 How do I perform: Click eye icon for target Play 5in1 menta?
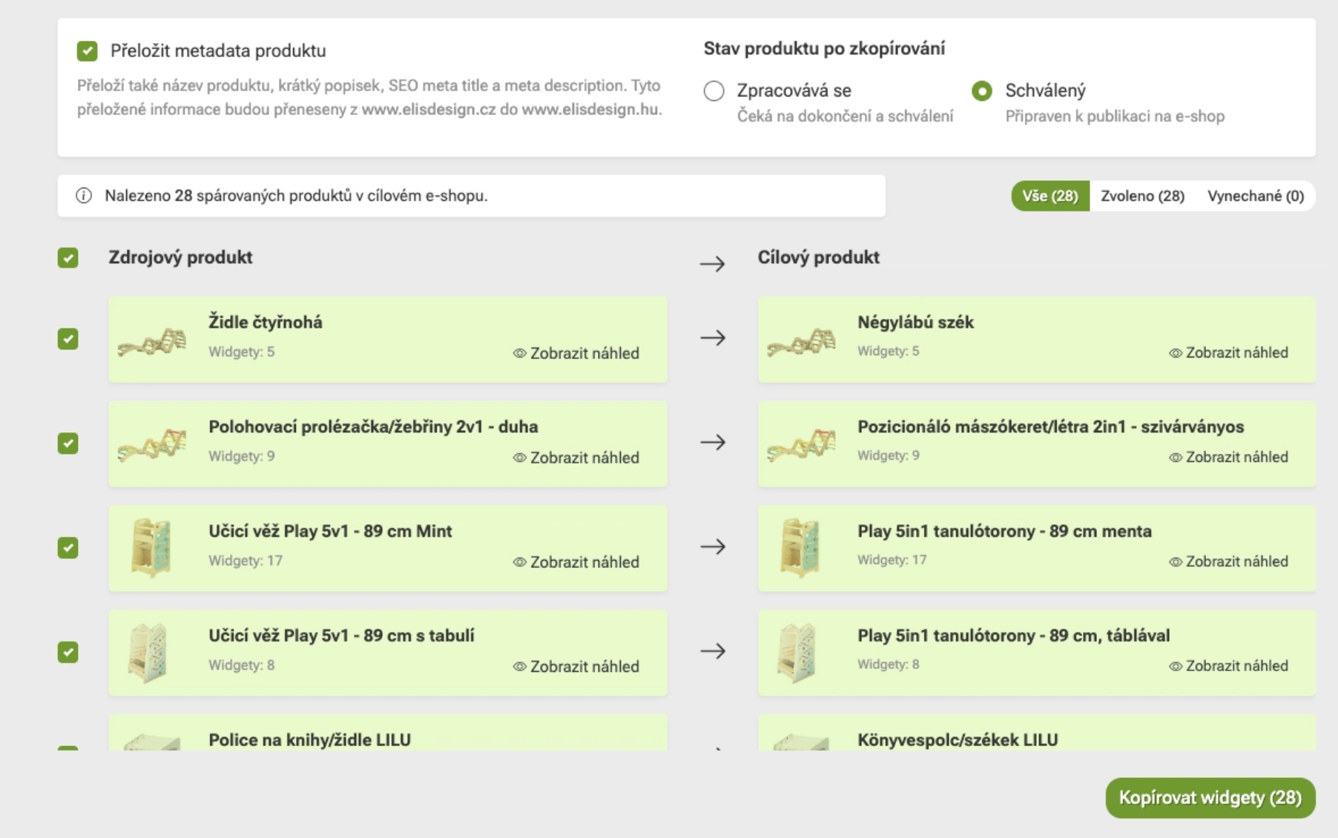[x=1175, y=562]
